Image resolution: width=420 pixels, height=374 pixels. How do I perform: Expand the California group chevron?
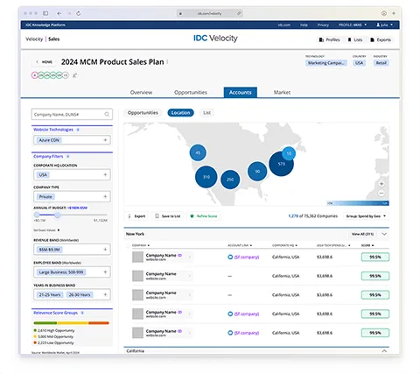384,351
